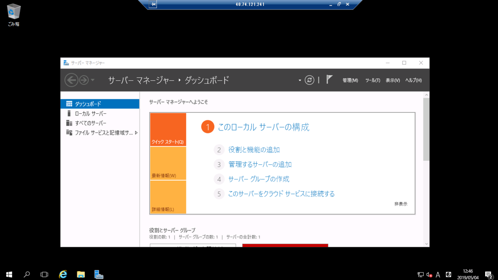Click 非表示 to hide the welcome tile
Image resolution: width=498 pixels, height=280 pixels.
pyautogui.click(x=400, y=204)
